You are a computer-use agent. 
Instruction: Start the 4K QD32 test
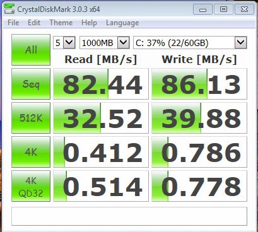31,186
